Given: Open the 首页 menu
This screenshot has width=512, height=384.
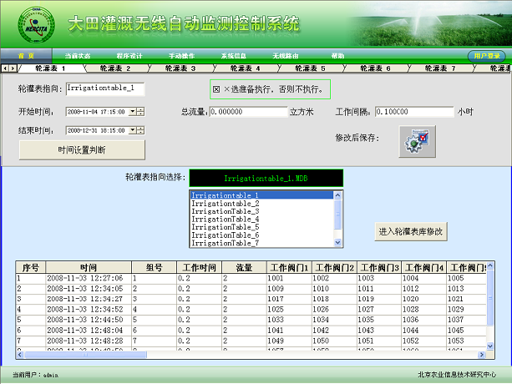Looking at the screenshot, I should tap(26, 56).
